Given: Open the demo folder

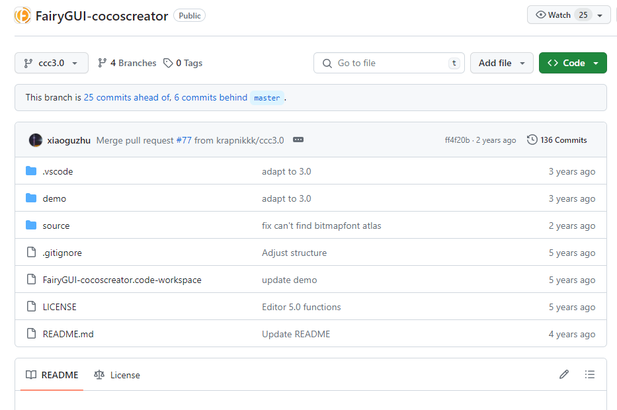Looking at the screenshot, I should point(54,198).
